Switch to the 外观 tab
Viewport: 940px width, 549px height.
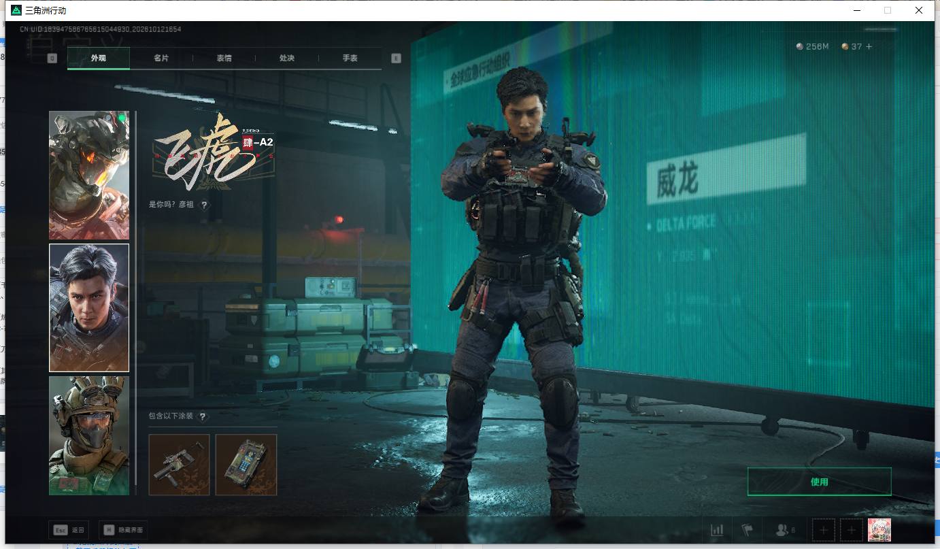pyautogui.click(x=99, y=59)
